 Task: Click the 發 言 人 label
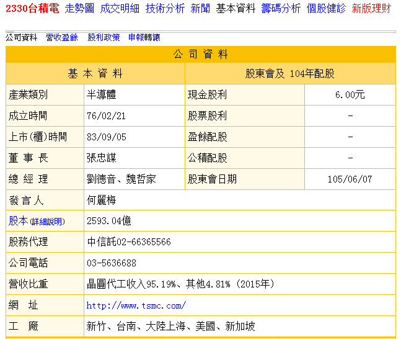[26, 200]
